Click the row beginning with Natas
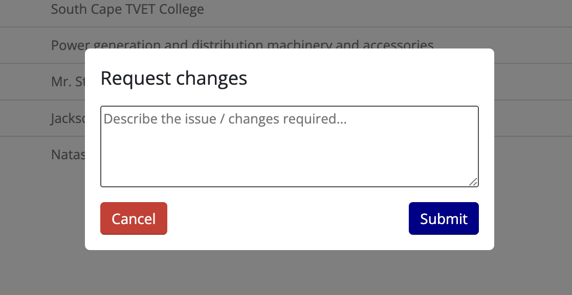572x295 pixels. [68, 154]
